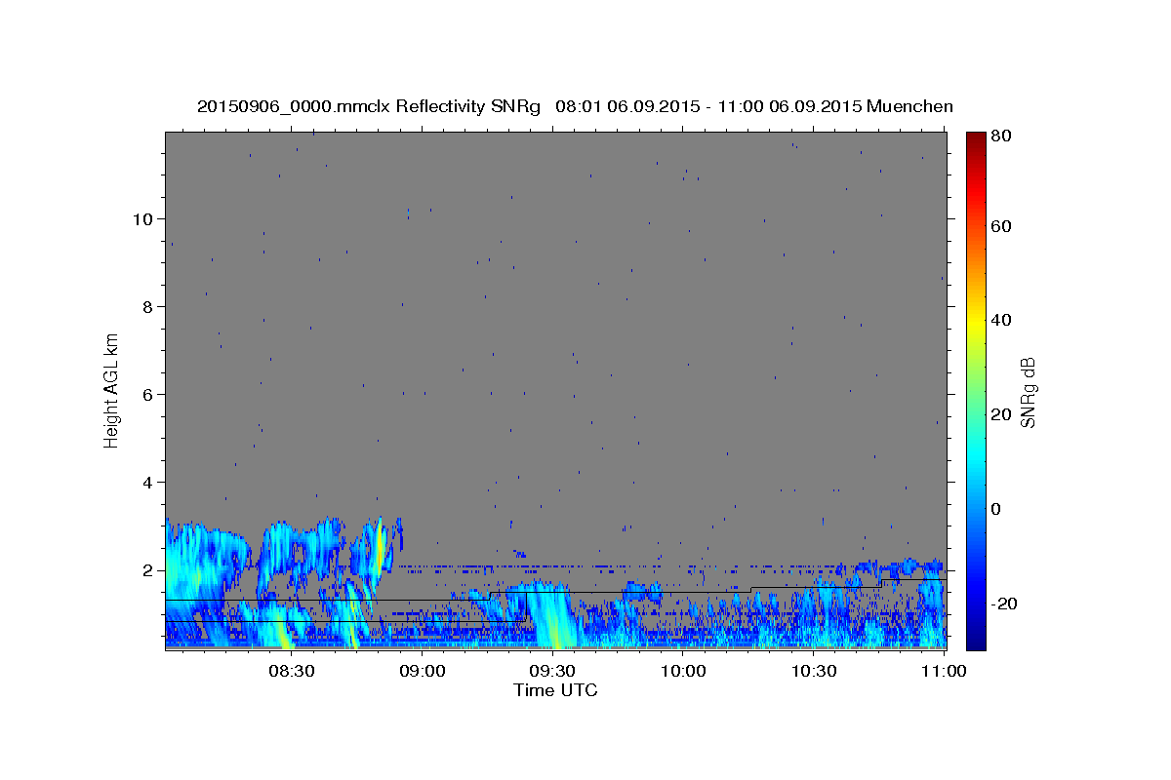Select the 09:30 time tick label

coord(552,672)
